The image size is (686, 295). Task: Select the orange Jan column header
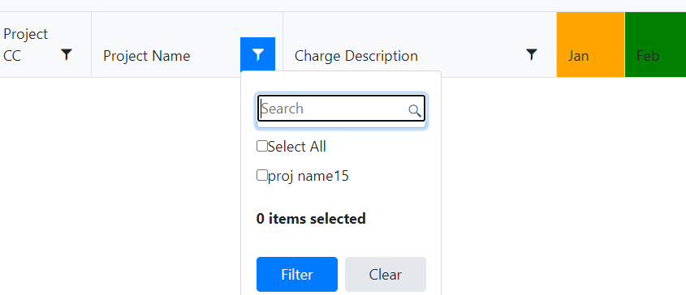click(x=591, y=45)
